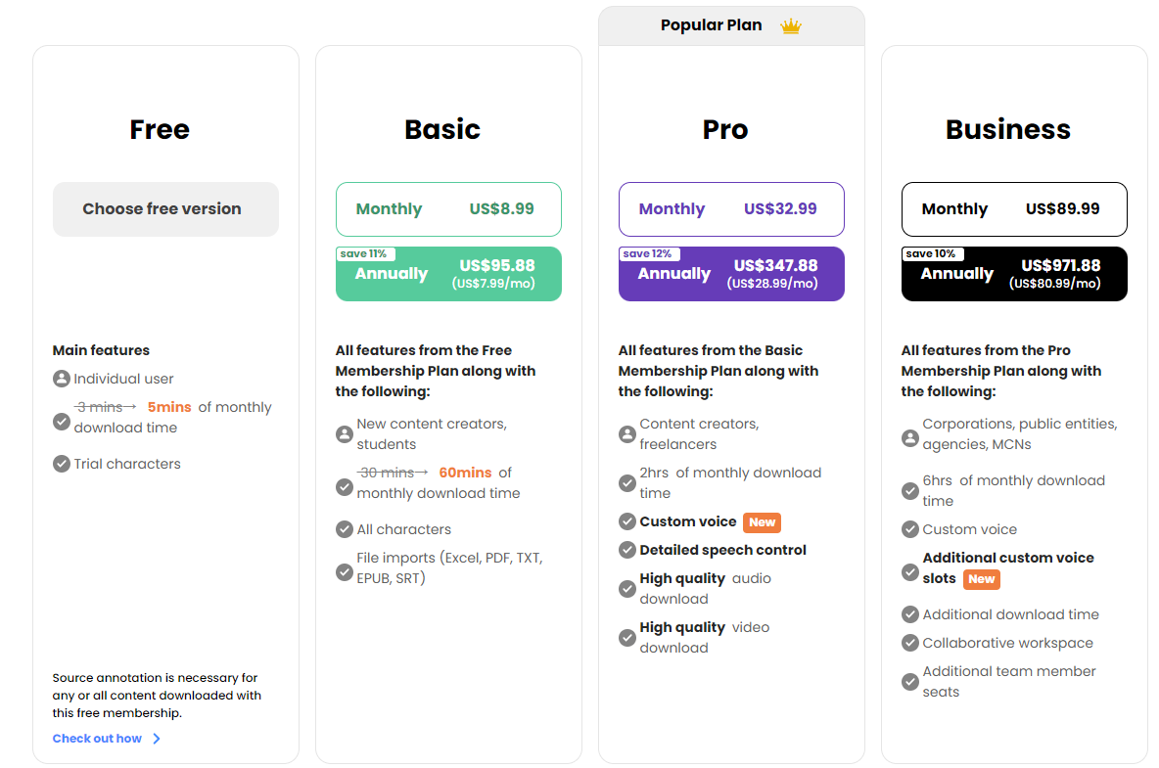Click the New badge next to Custom voice
The image size is (1159, 768).
[x=762, y=522]
